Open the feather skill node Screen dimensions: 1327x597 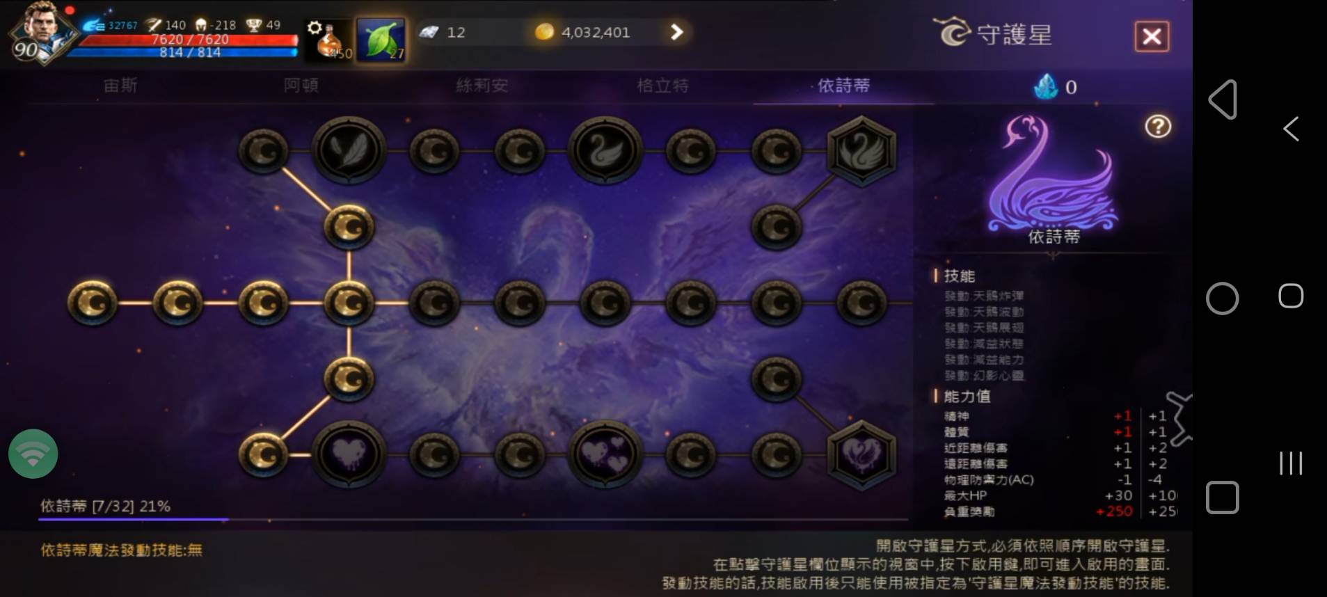tap(349, 150)
